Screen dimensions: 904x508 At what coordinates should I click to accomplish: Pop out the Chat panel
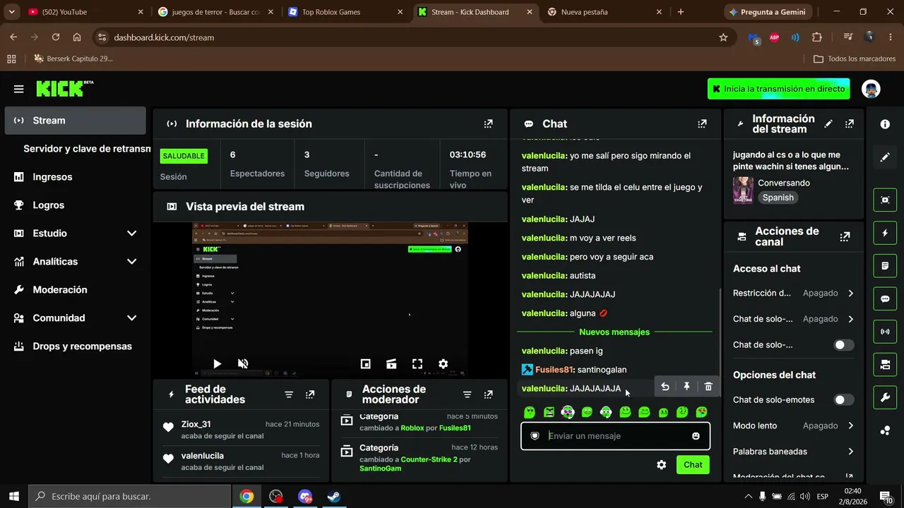[x=702, y=123]
